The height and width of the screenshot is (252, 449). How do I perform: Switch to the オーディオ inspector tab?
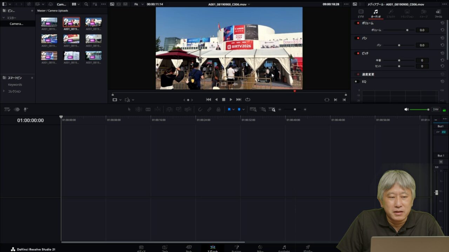click(376, 14)
